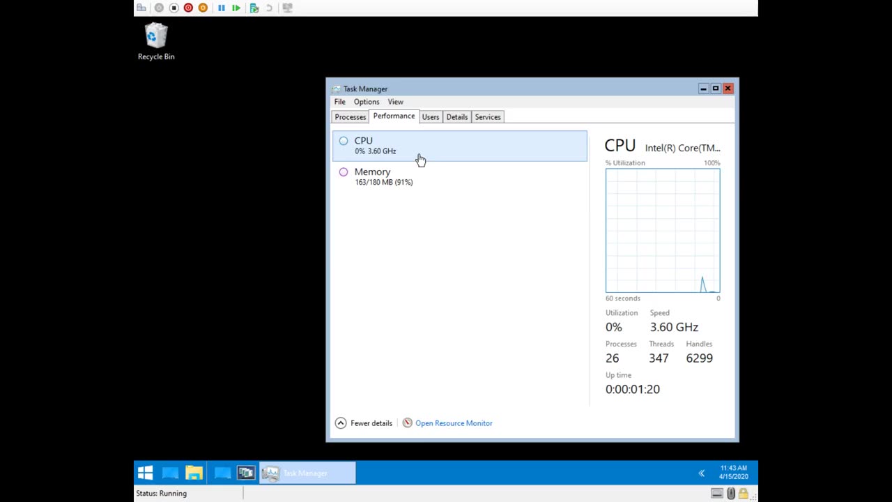This screenshot has height=502, width=892.
Task: Click the '3.60 GHz' speed value
Action: [x=674, y=327]
